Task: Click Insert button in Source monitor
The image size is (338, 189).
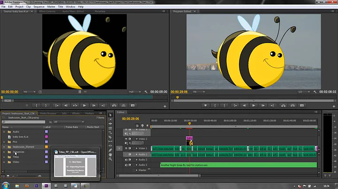Action: coord(114,105)
